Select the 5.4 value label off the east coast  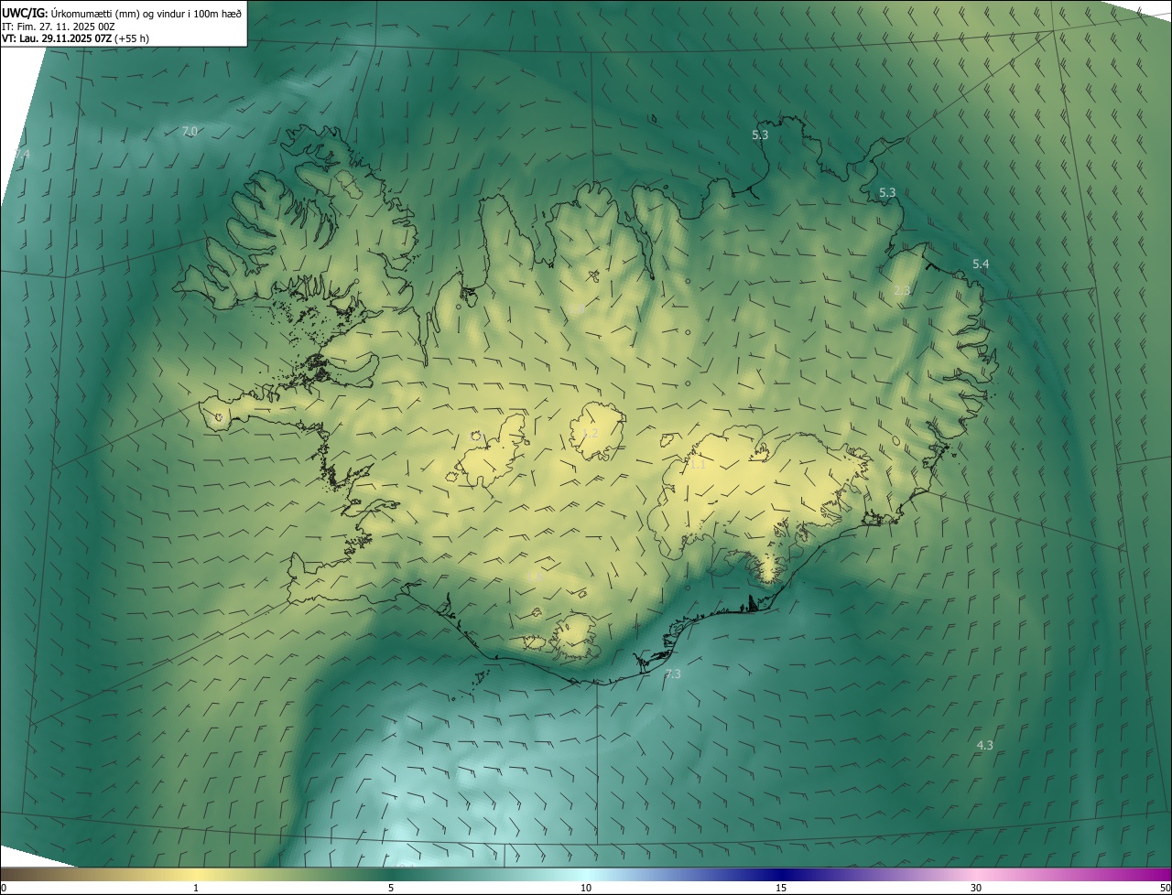pyautogui.click(x=981, y=264)
